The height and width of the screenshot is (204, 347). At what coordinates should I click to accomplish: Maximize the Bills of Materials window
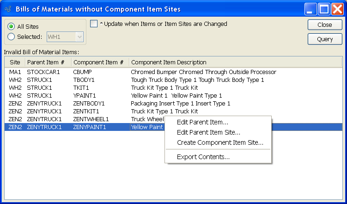(324, 9)
